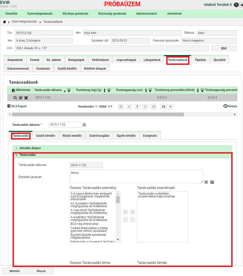
Task: Switch to the Szűrővizsgálat sub-tab
Action: point(99,136)
